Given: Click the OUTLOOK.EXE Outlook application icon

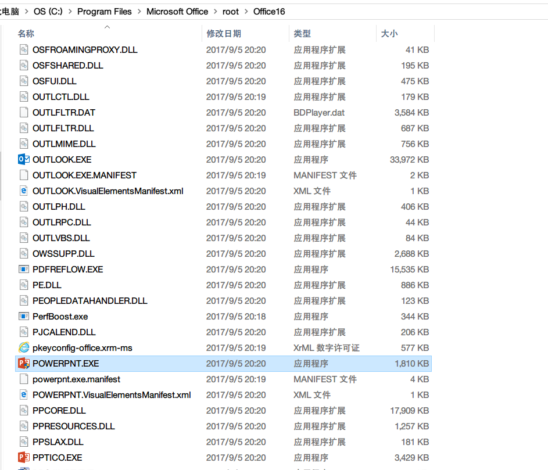Looking at the screenshot, I should point(24,159).
